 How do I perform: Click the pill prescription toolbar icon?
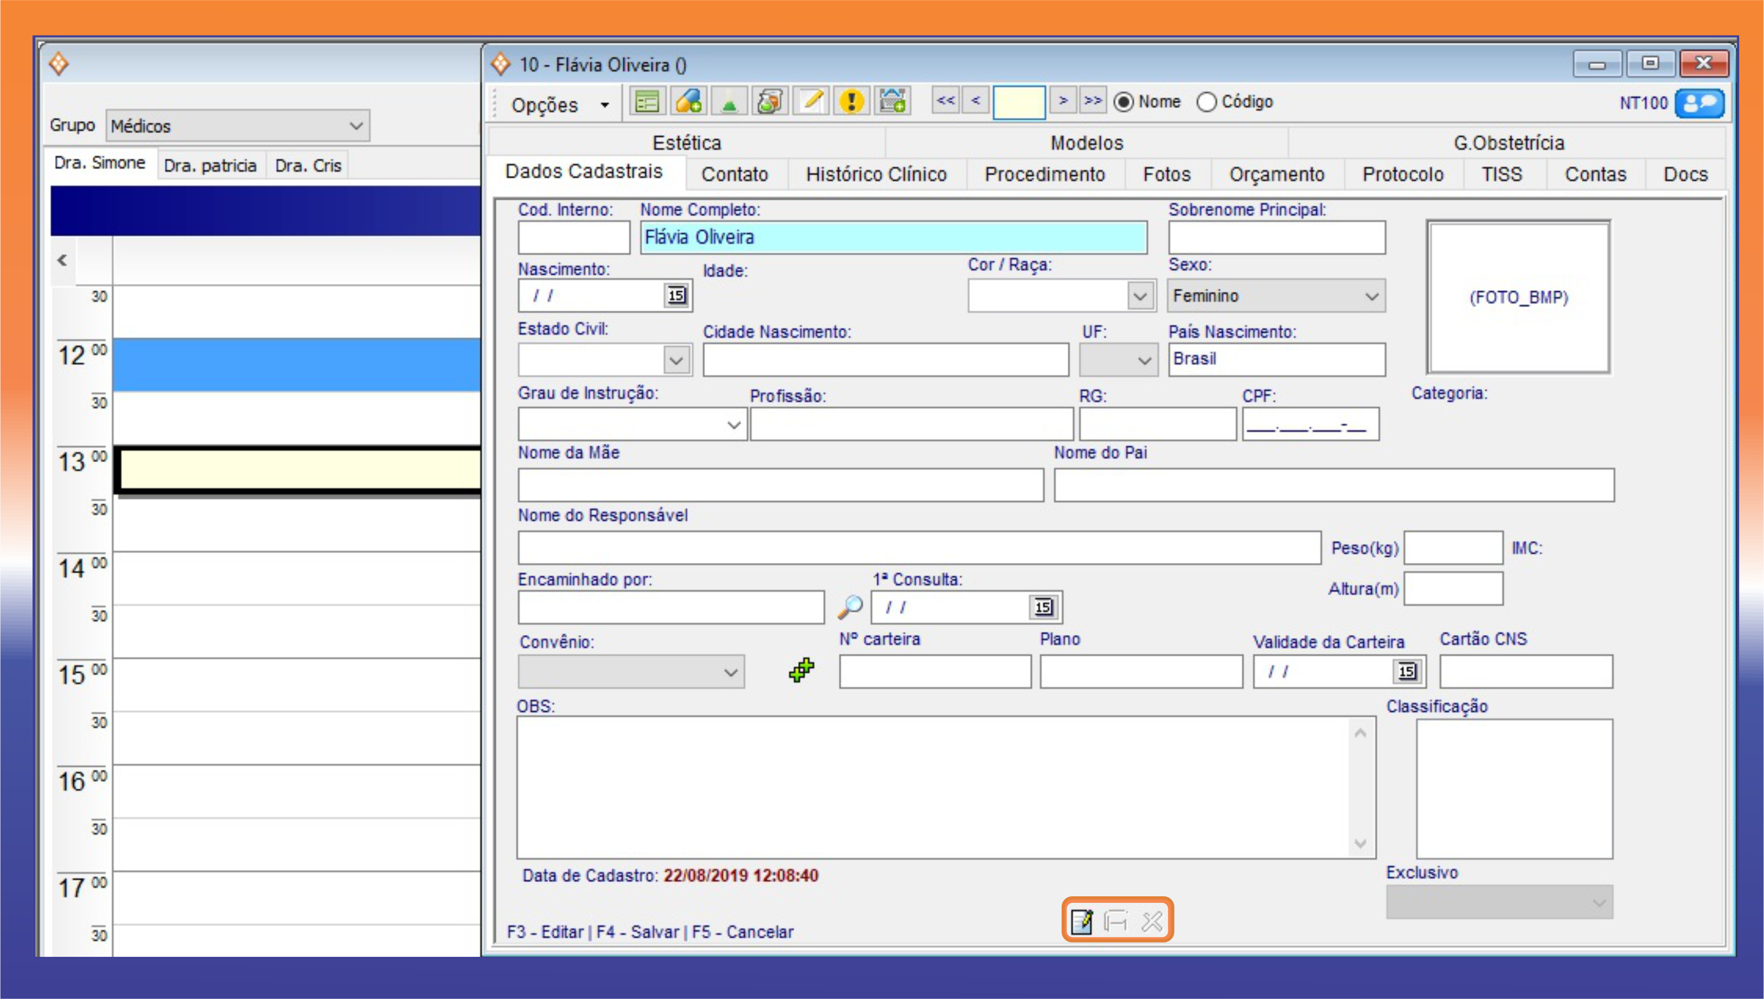(688, 102)
